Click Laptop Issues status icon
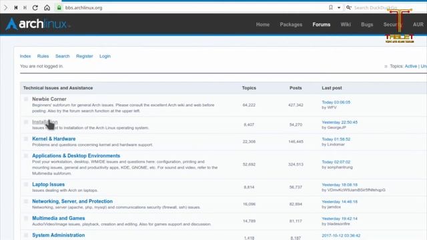Viewport: 427px width, 240px height. (26, 185)
